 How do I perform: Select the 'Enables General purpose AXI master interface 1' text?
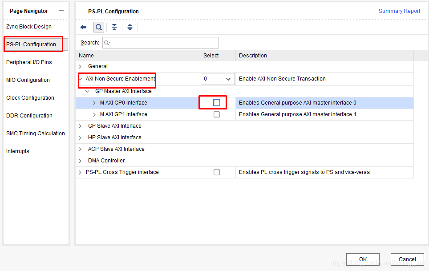(x=297, y=114)
